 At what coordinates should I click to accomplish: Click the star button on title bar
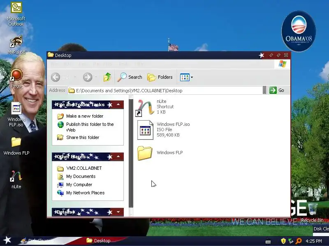pyautogui.click(x=262, y=55)
